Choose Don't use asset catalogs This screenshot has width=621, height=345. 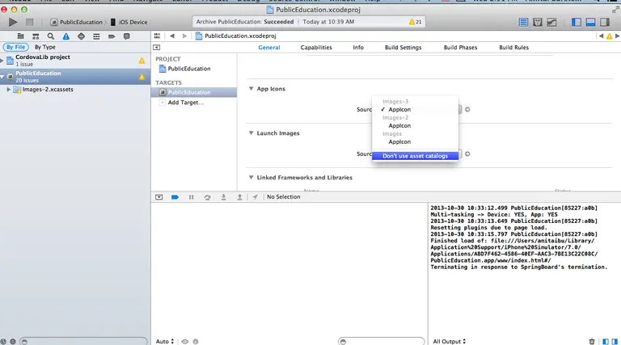click(x=415, y=156)
